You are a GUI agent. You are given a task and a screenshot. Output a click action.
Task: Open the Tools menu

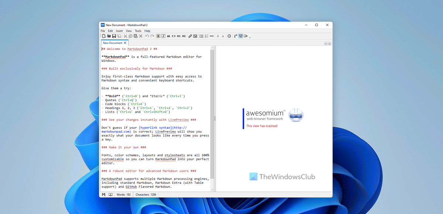[x=138, y=31]
